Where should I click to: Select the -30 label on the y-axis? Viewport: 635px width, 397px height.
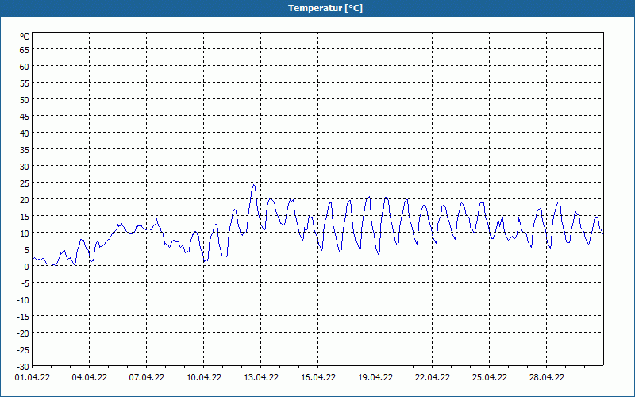22,366
